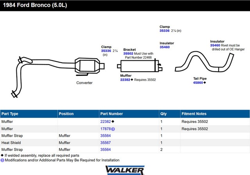Image resolution: width=250 pixels, height=175 pixels.
Task: Click the circled 3 icon in the modifications footnote
Action: pyautogui.click(x=2, y=160)
